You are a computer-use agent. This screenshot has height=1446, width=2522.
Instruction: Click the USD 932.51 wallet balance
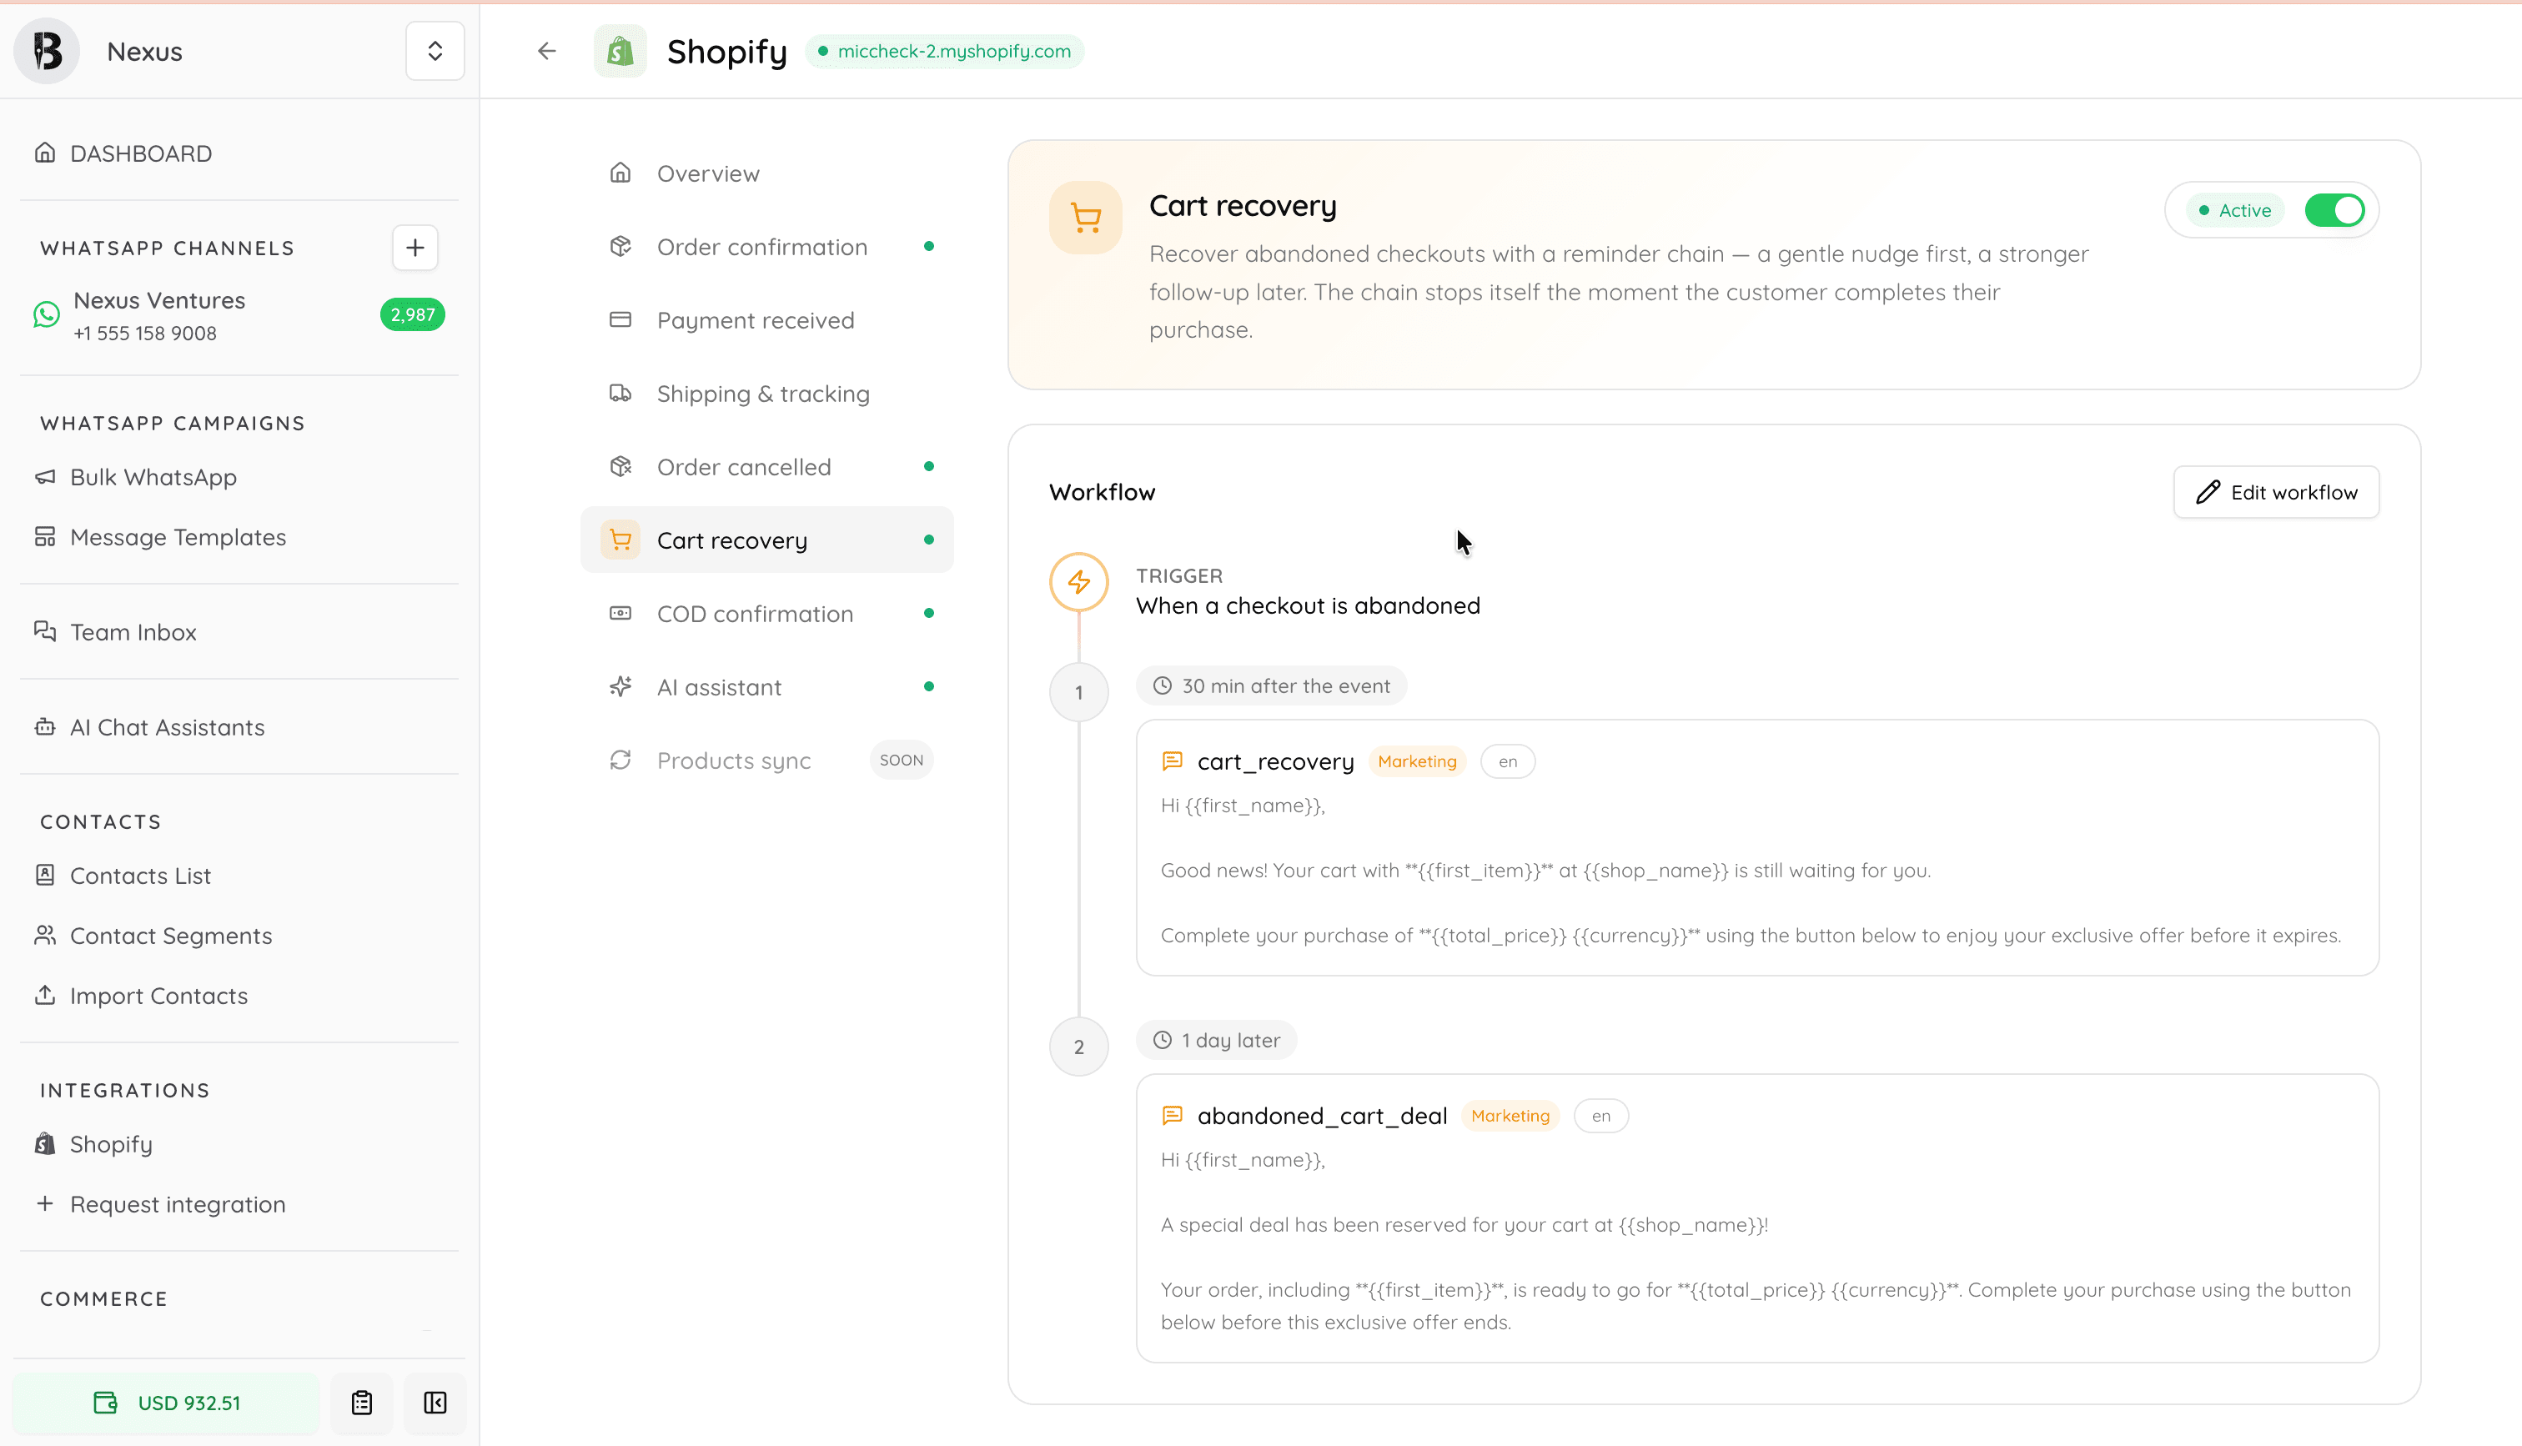[167, 1403]
